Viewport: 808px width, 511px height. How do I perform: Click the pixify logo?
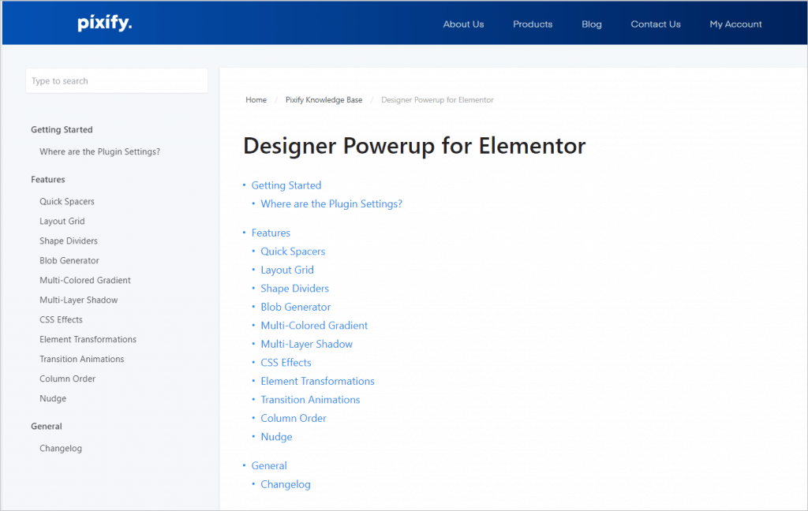(x=105, y=23)
